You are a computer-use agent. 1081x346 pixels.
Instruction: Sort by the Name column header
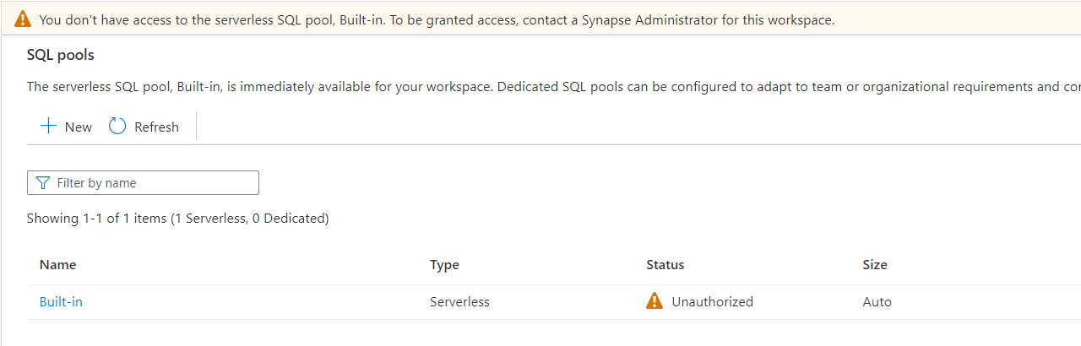click(57, 264)
